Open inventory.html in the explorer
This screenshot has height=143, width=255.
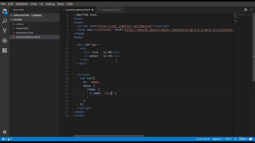coord(25,33)
